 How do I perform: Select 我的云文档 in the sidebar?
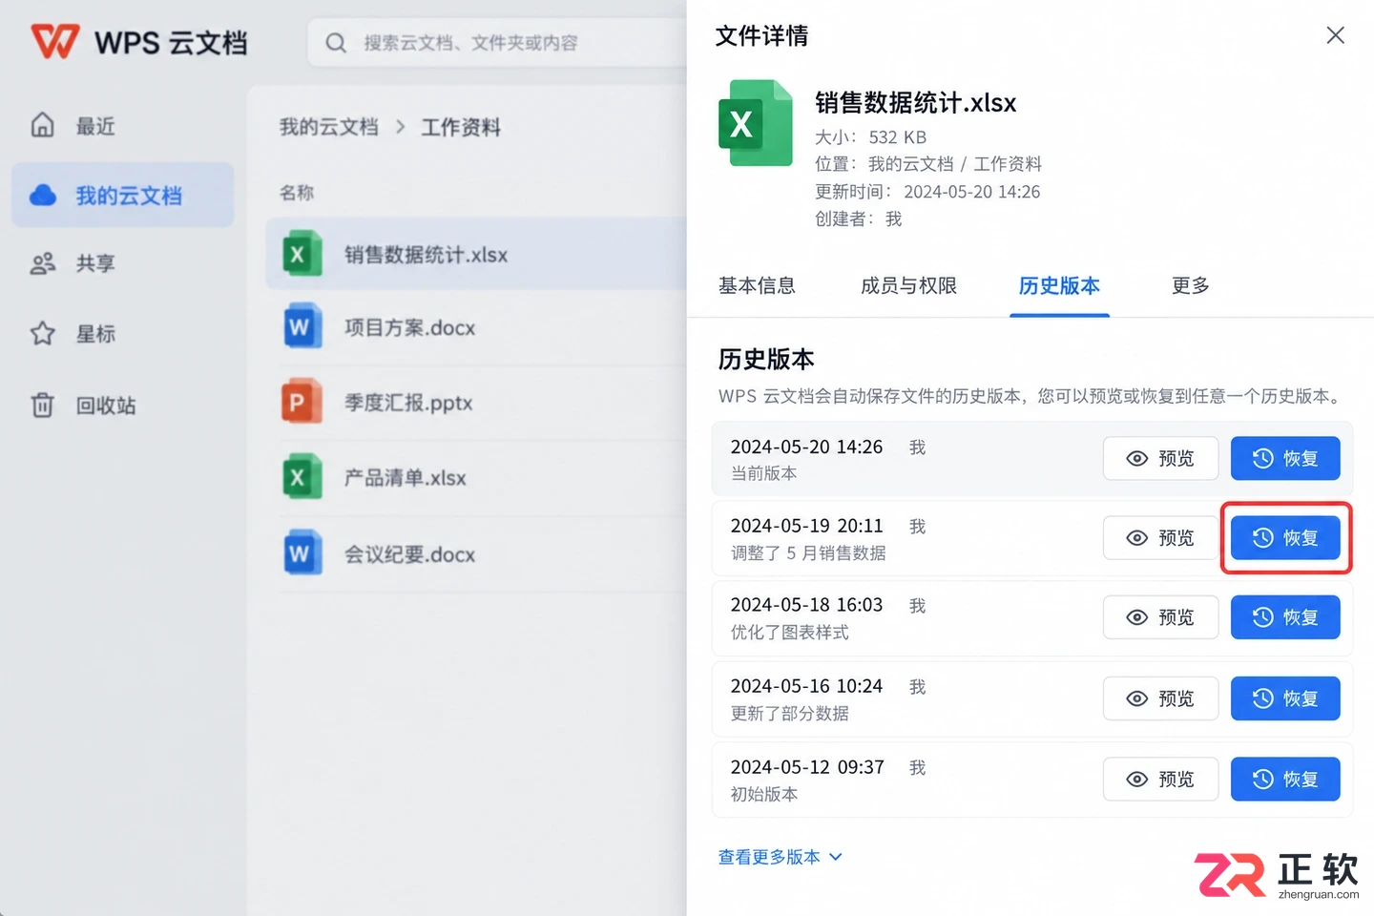[x=122, y=196]
